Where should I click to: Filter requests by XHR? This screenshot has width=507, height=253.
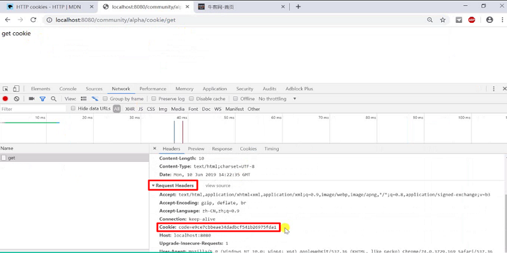point(130,109)
